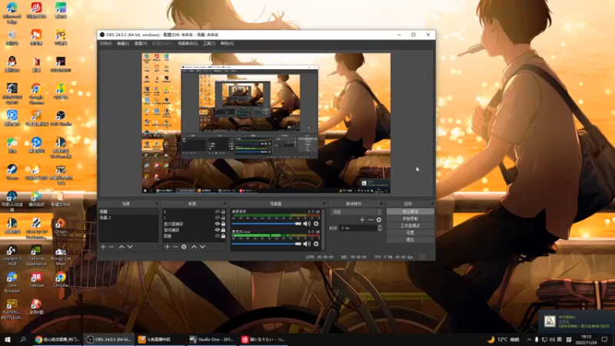Image resolution: width=615 pixels, height=346 pixels.
Task: Open transition properties gear icon
Action: click(x=379, y=220)
